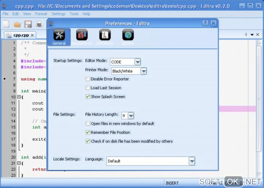Click the Editra icon in main title bar
The width and height of the screenshot is (264, 188).
pos(4,6)
